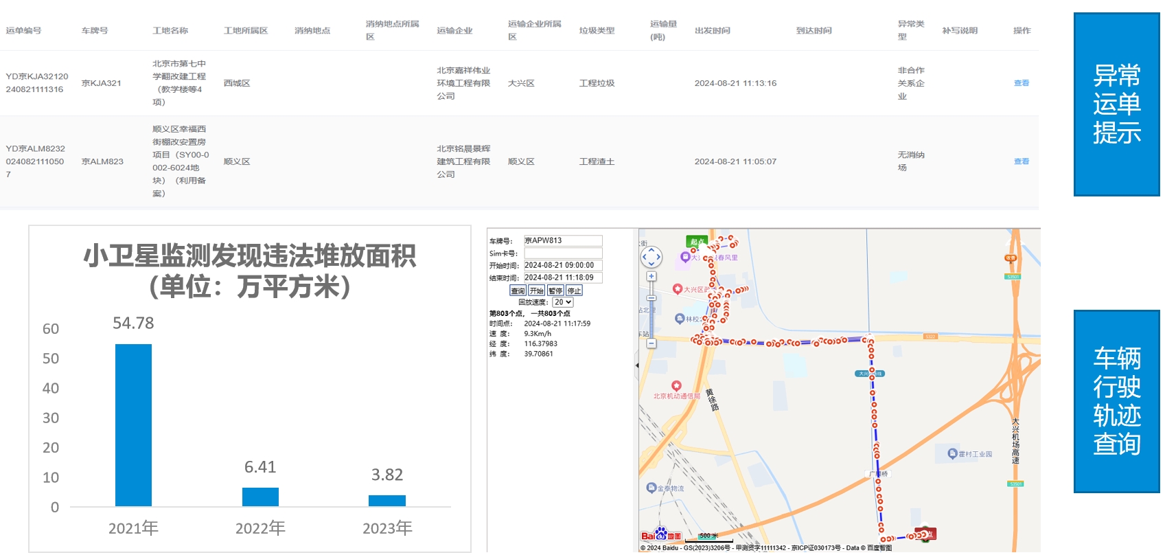Click the 结束时间 date field
This screenshot has width=1165, height=555.
(563, 277)
